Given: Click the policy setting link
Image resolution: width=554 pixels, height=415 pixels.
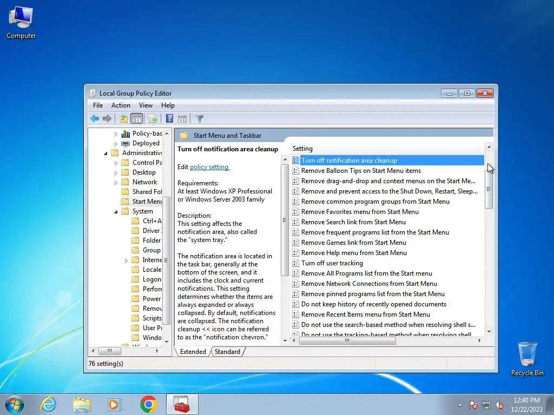Looking at the screenshot, I should pyautogui.click(x=210, y=167).
